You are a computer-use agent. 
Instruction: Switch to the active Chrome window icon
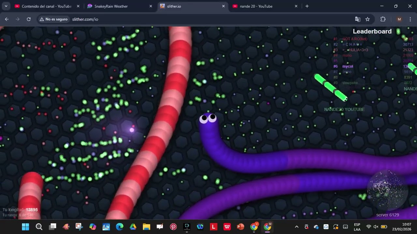coord(267,227)
